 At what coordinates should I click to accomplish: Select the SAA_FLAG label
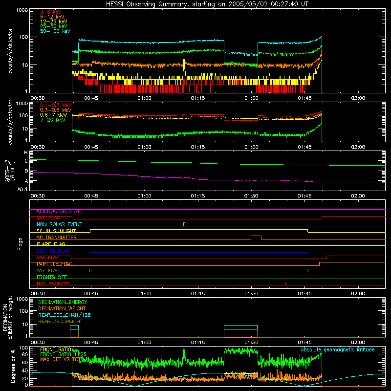[x=48, y=258]
